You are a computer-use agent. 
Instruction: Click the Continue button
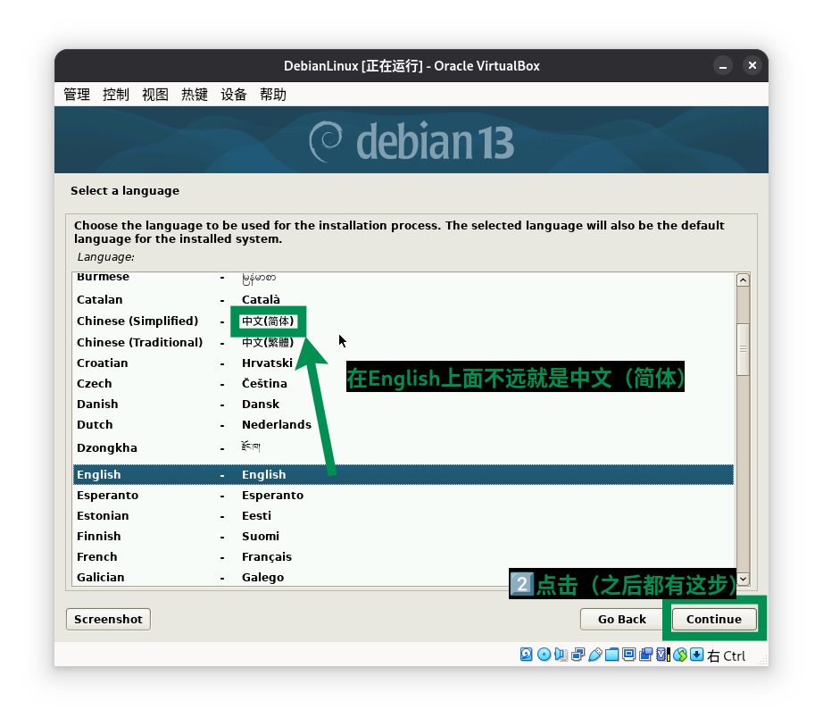pos(714,619)
